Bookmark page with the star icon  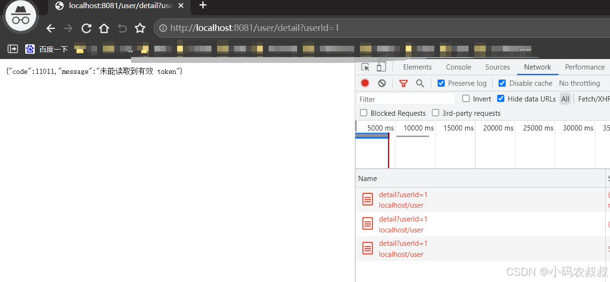click(140, 29)
